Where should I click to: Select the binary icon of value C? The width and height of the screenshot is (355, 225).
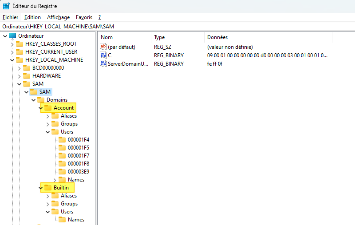pos(103,55)
